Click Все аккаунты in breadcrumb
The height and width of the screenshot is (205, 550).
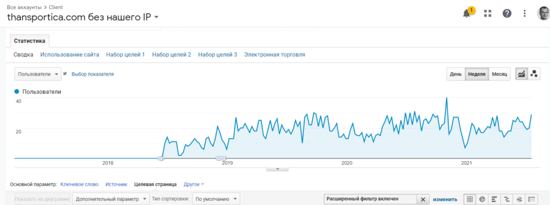point(24,7)
